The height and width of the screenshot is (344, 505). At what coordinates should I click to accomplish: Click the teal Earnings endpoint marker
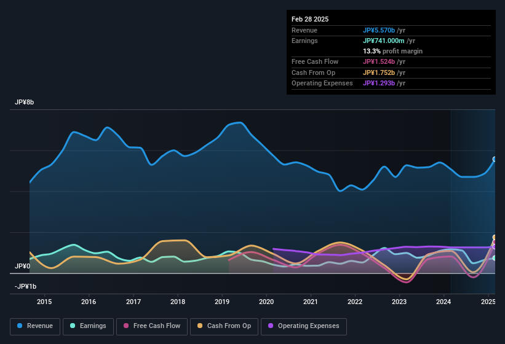pos(495,258)
